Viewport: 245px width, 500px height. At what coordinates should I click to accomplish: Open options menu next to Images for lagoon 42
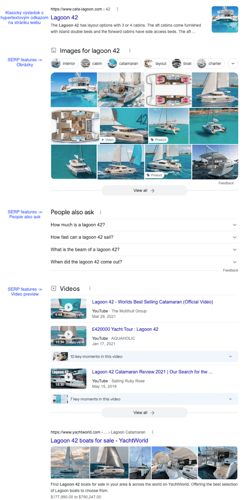[x=130, y=51]
